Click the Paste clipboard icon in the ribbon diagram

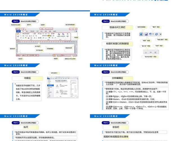[x=18, y=34]
